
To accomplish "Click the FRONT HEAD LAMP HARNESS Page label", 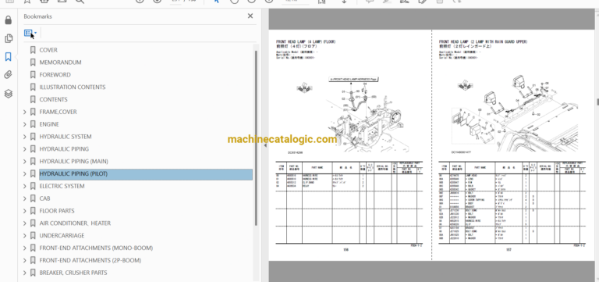I will tap(354, 79).
